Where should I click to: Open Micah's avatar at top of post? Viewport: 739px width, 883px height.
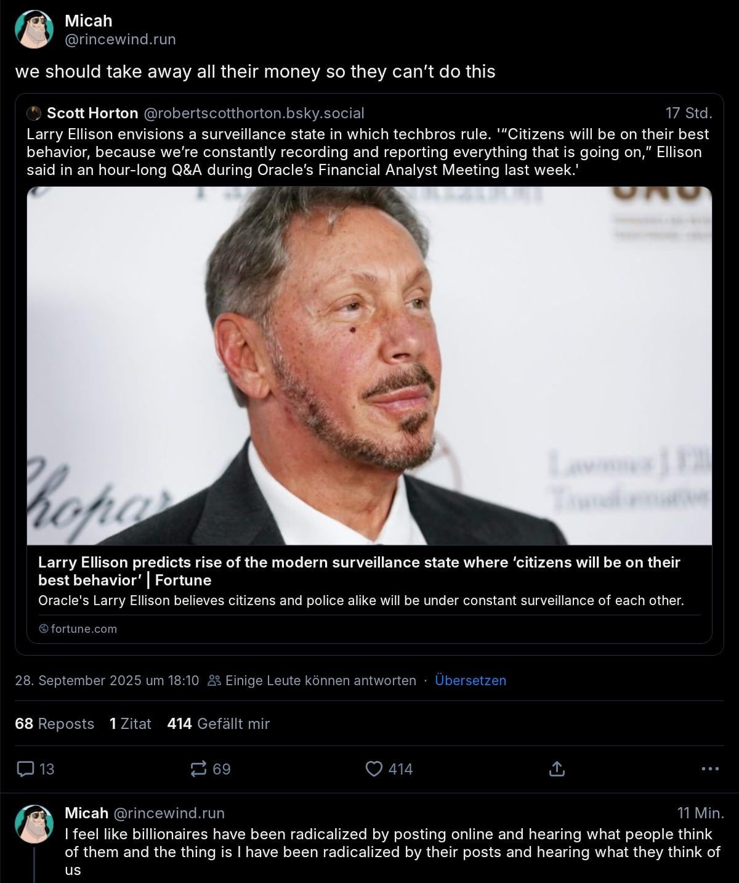34,29
